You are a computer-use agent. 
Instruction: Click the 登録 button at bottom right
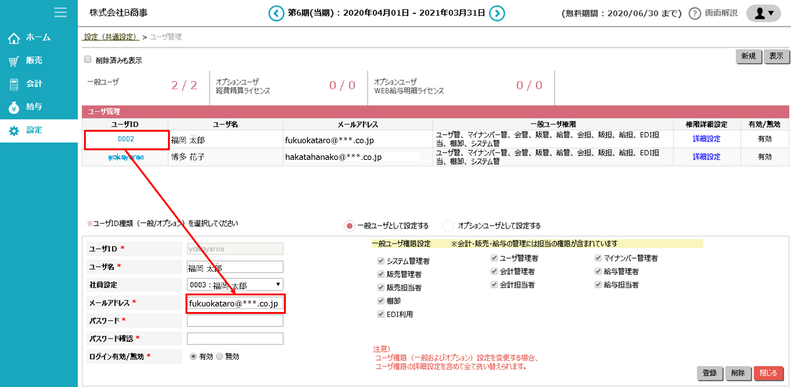pos(710,373)
